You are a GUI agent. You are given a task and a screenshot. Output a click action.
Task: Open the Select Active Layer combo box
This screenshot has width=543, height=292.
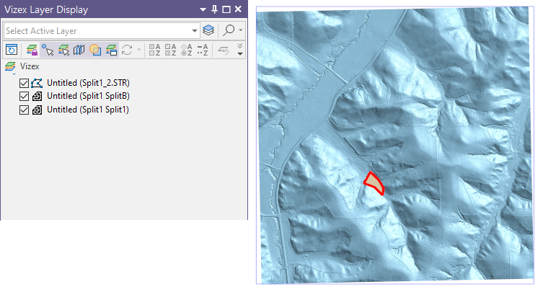(102, 31)
